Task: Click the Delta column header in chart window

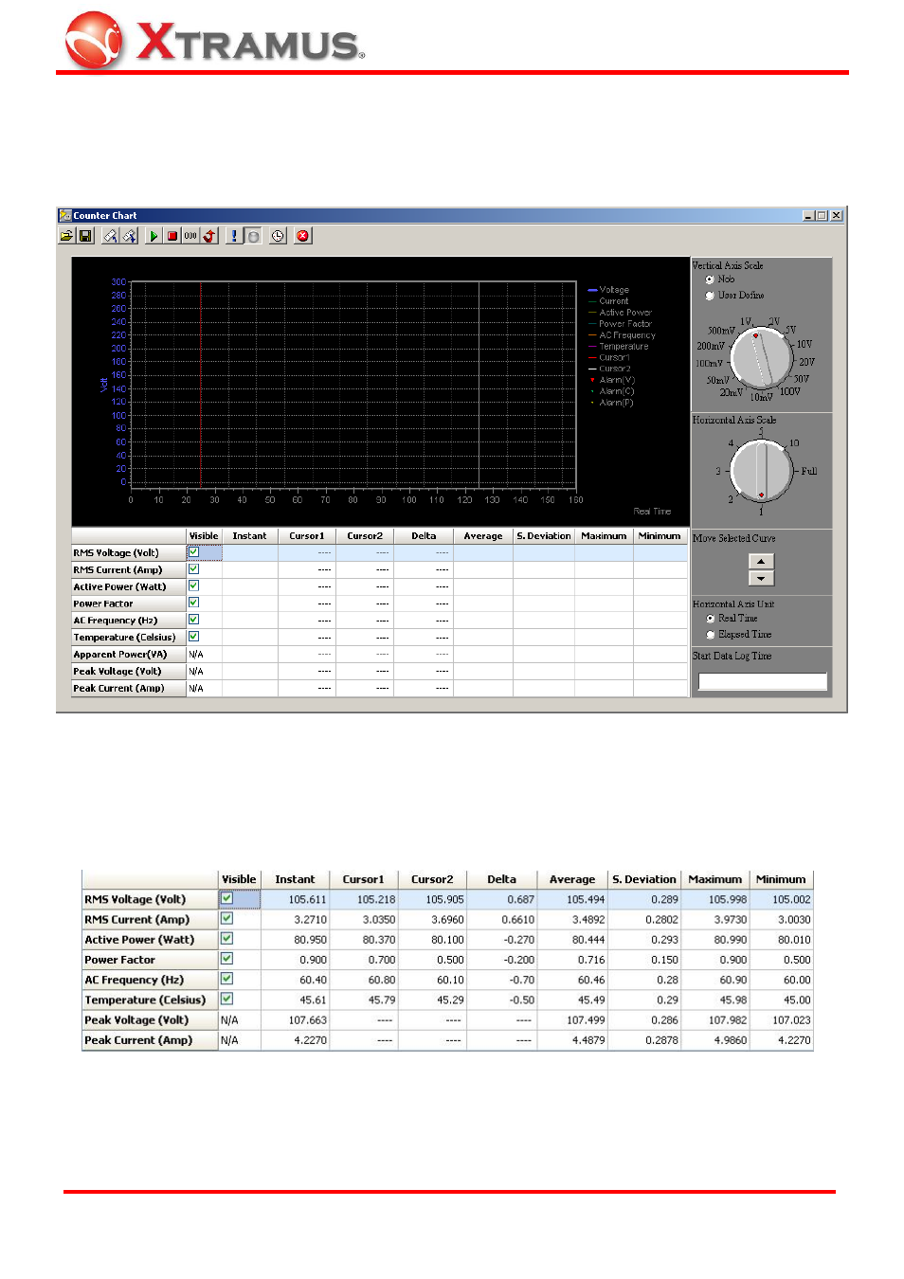Action: coord(424,536)
